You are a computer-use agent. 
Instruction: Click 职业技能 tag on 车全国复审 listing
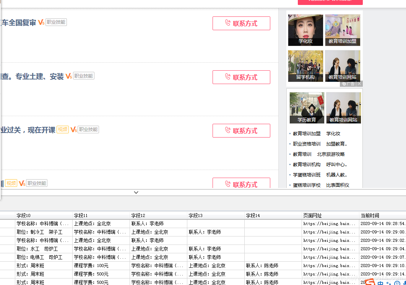[56, 22]
